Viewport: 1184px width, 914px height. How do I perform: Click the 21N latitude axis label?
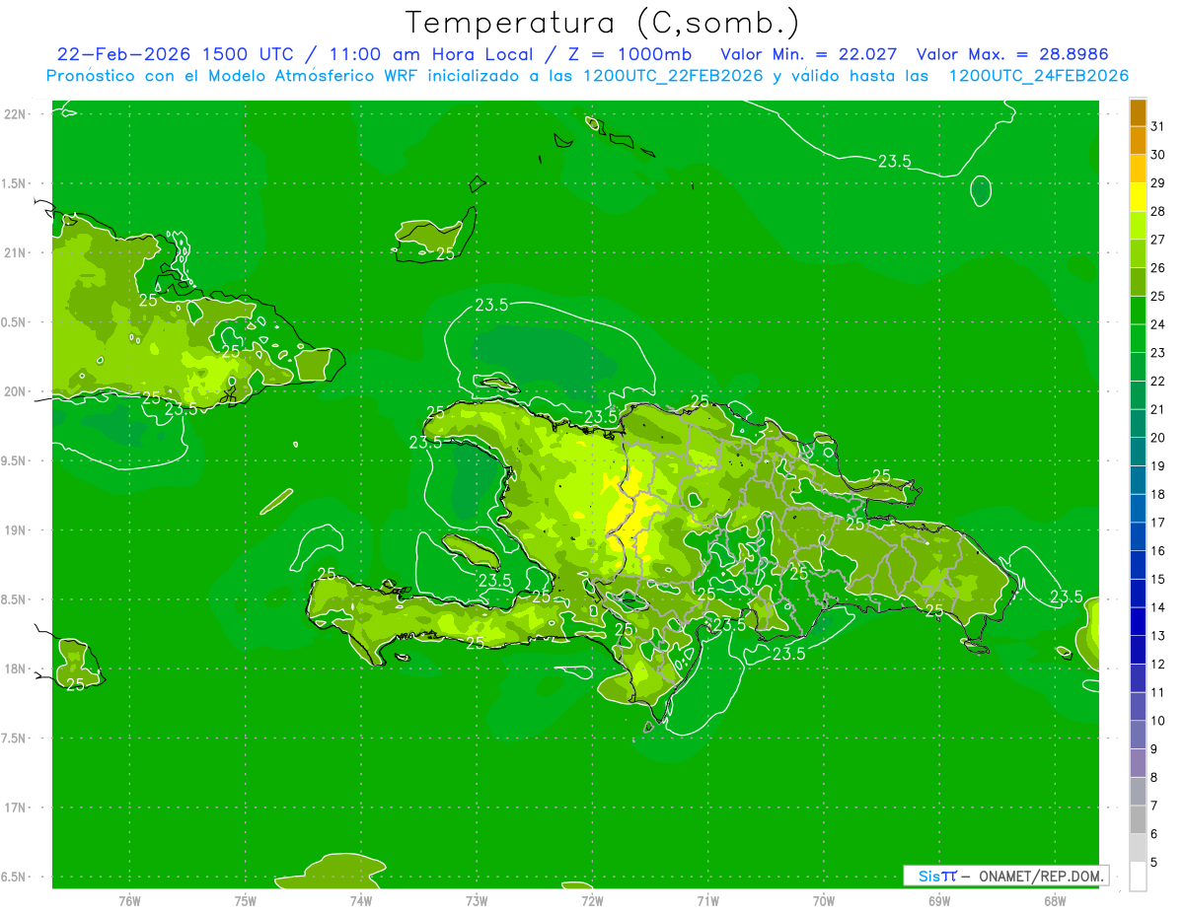[x=15, y=252]
